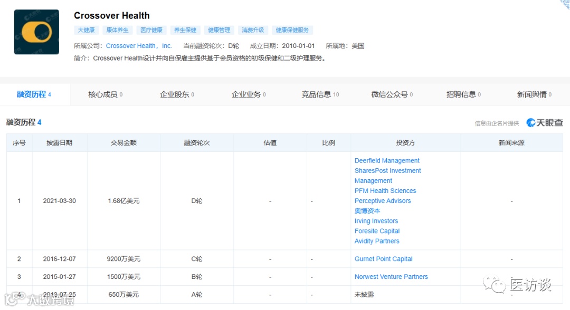Click the 成立日期 2010-01-01 text
570x310 pixels.
(282, 46)
